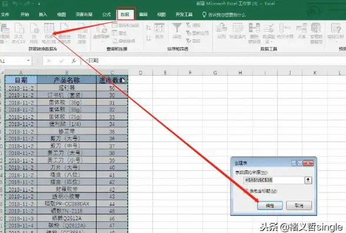
Task: Click the 编辑链接 ribbon item
Action: (124, 40)
